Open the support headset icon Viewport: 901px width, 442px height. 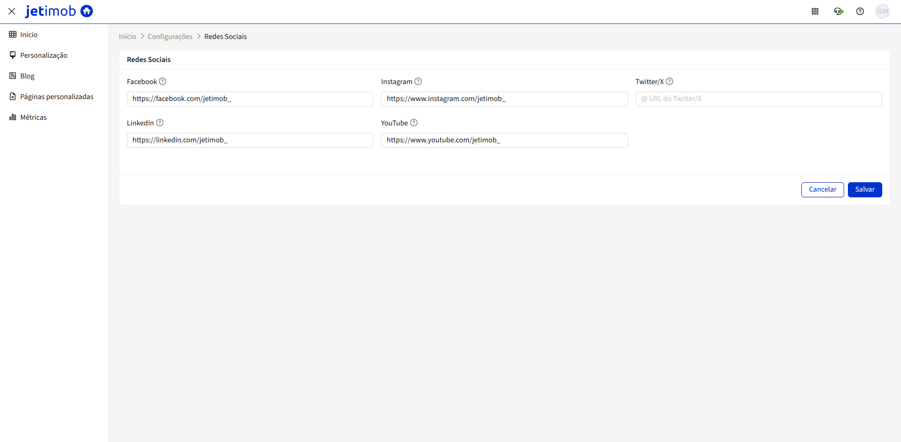[839, 11]
